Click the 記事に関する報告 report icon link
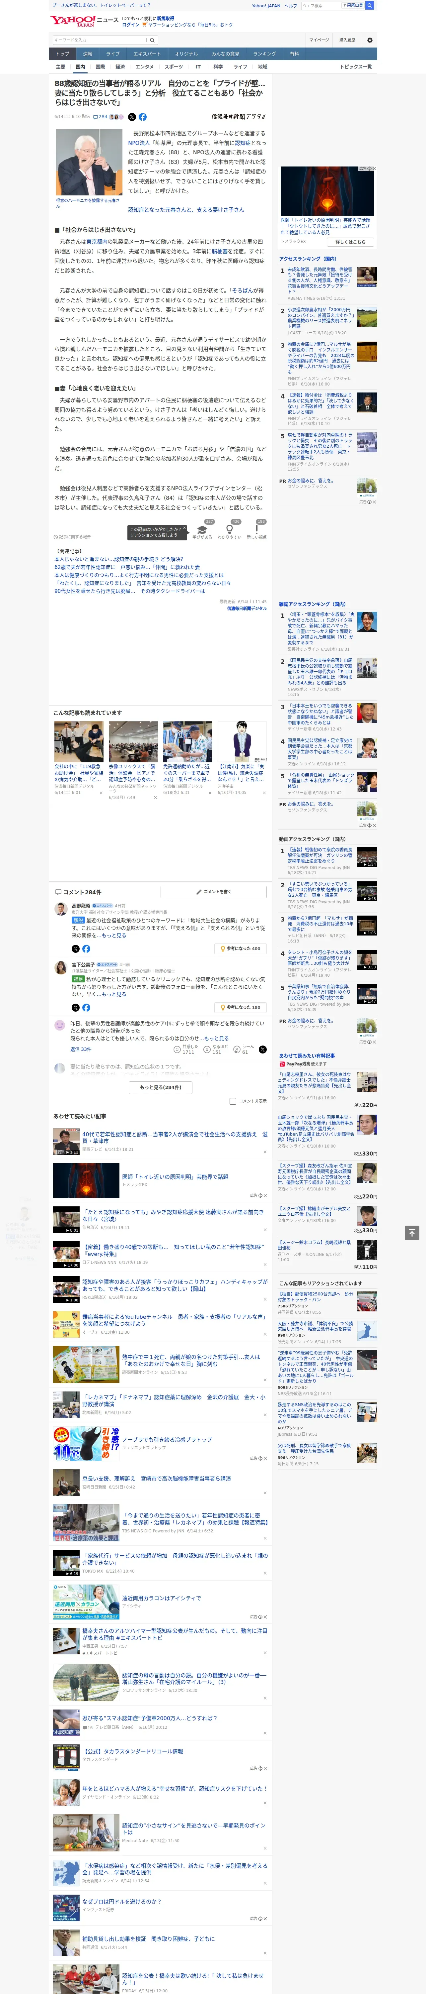The height and width of the screenshot is (1994, 426). pos(72,536)
